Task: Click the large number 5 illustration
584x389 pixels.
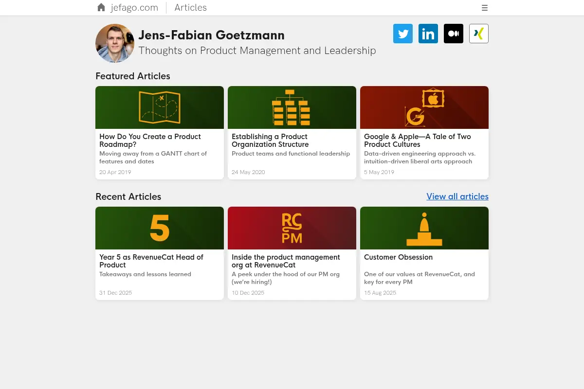Action: click(160, 228)
